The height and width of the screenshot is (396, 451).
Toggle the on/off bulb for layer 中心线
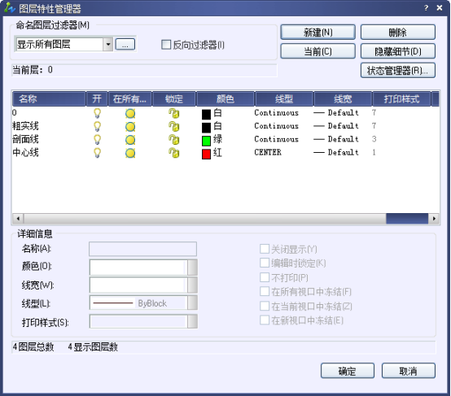coord(98,153)
